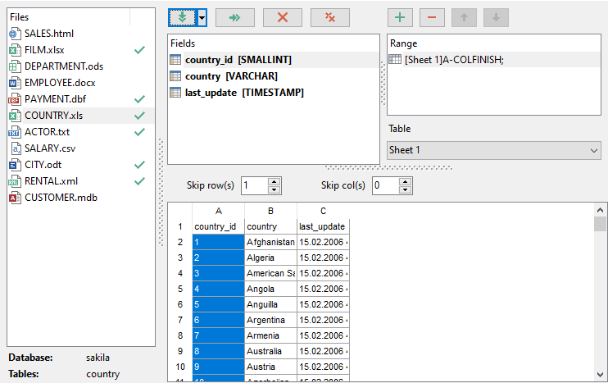Click the green double-arrow add field button
This screenshot has height=383, width=608.
pyautogui.click(x=235, y=17)
